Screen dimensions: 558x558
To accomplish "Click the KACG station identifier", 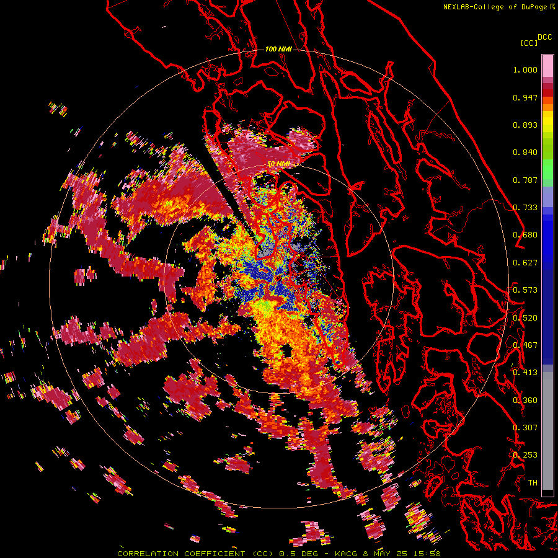I will (x=345, y=554).
